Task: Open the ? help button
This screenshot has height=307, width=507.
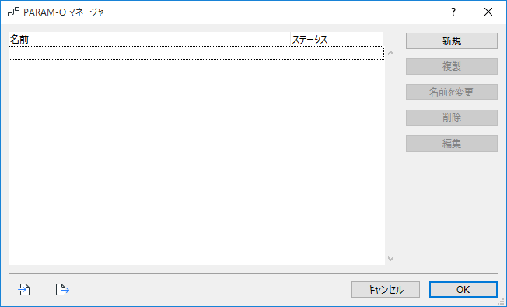Action: pyautogui.click(x=453, y=12)
